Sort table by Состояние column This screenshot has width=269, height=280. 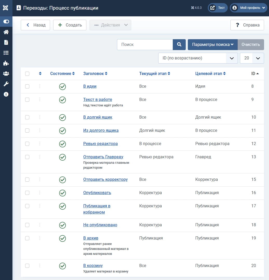tap(62, 74)
